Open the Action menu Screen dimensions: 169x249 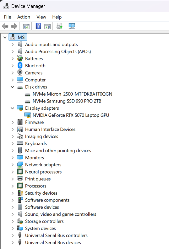[x=24, y=17]
